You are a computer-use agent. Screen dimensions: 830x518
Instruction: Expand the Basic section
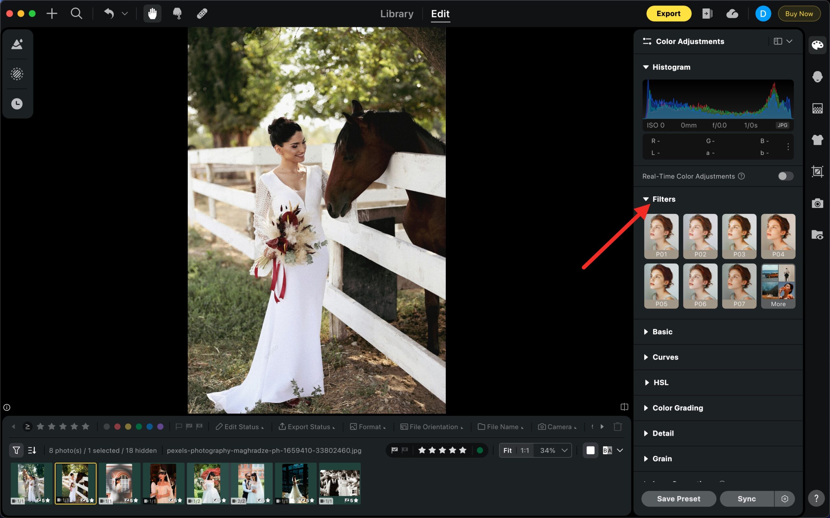pyautogui.click(x=662, y=332)
